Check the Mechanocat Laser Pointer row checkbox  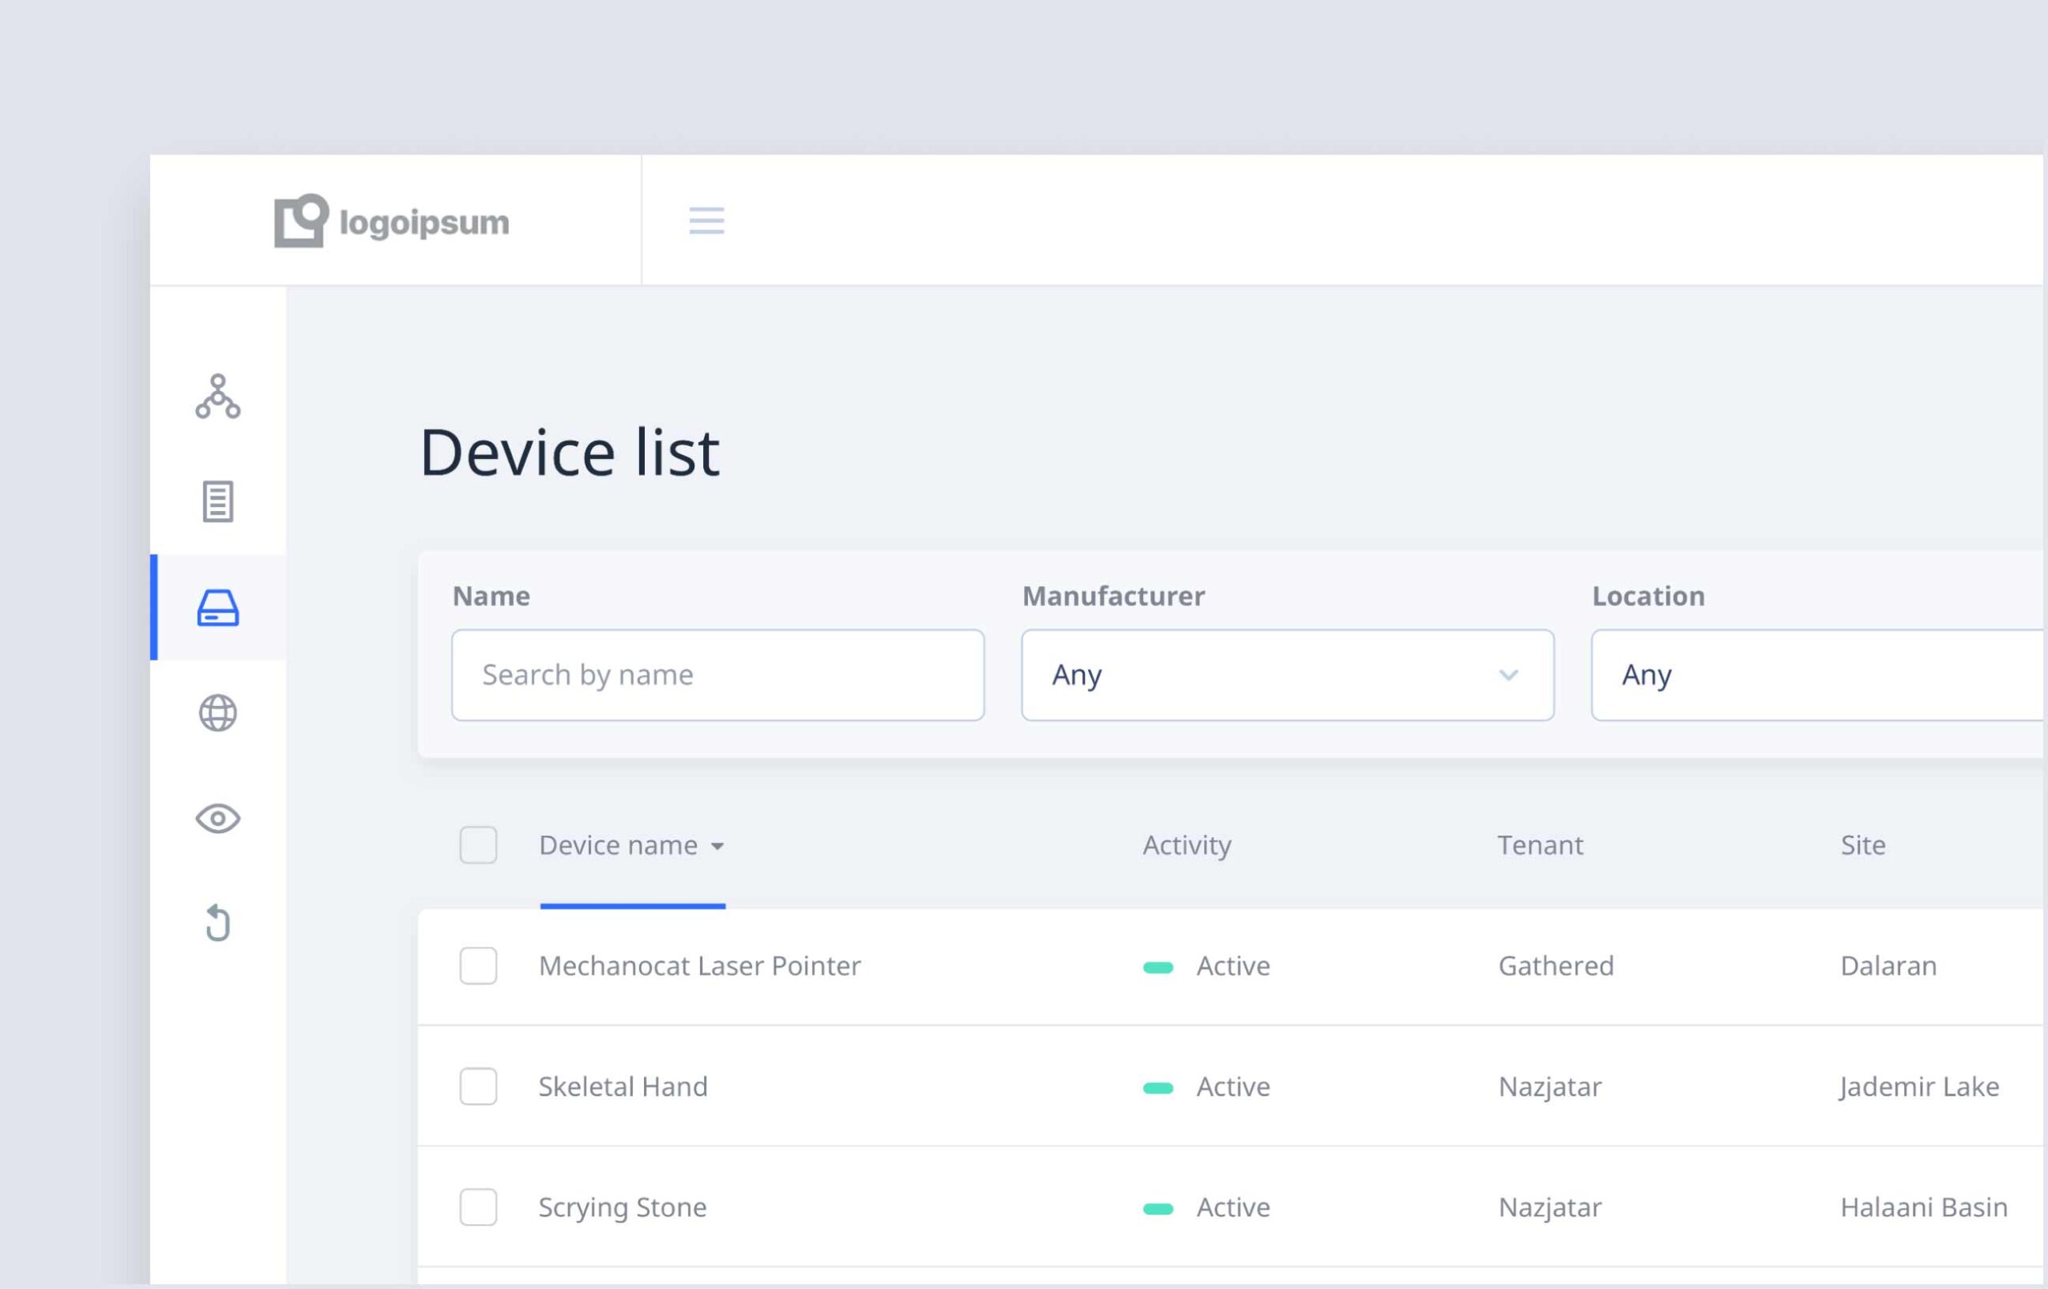(x=478, y=966)
